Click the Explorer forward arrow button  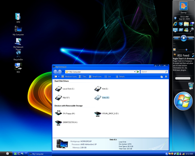point(60,72)
